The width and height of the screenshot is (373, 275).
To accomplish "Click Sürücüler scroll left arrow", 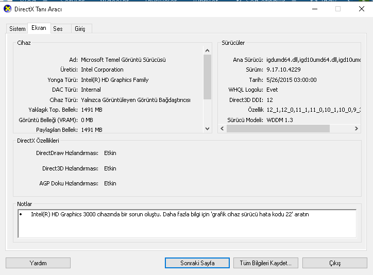I will point(222,129).
